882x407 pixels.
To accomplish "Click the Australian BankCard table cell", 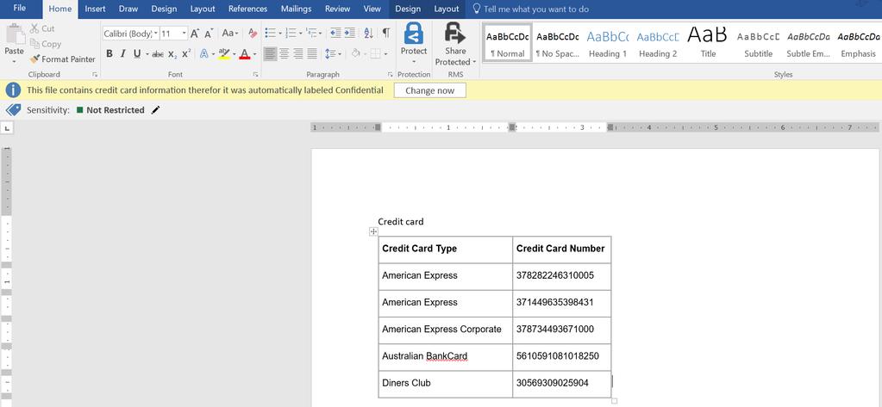I will [x=446, y=357].
